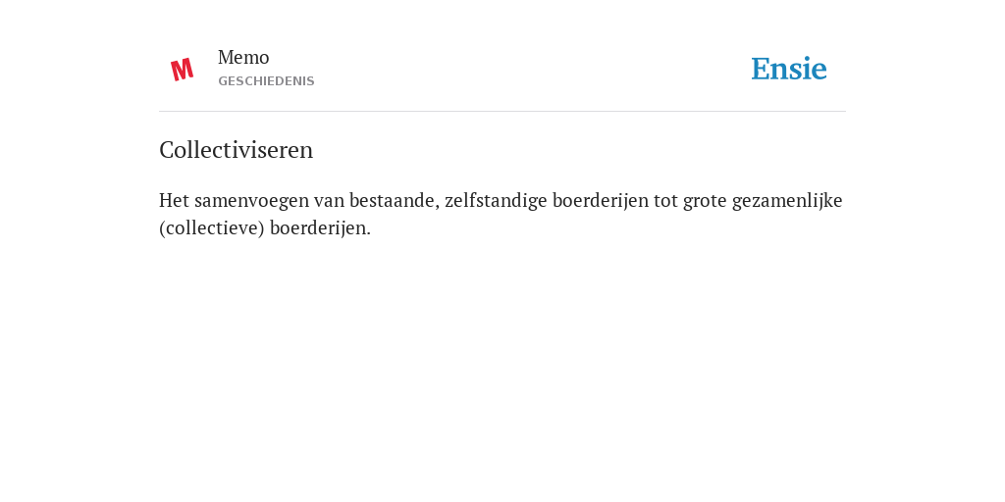This screenshot has width=1005, height=502.
Task: Click the red M Memo logo
Action: point(182,70)
